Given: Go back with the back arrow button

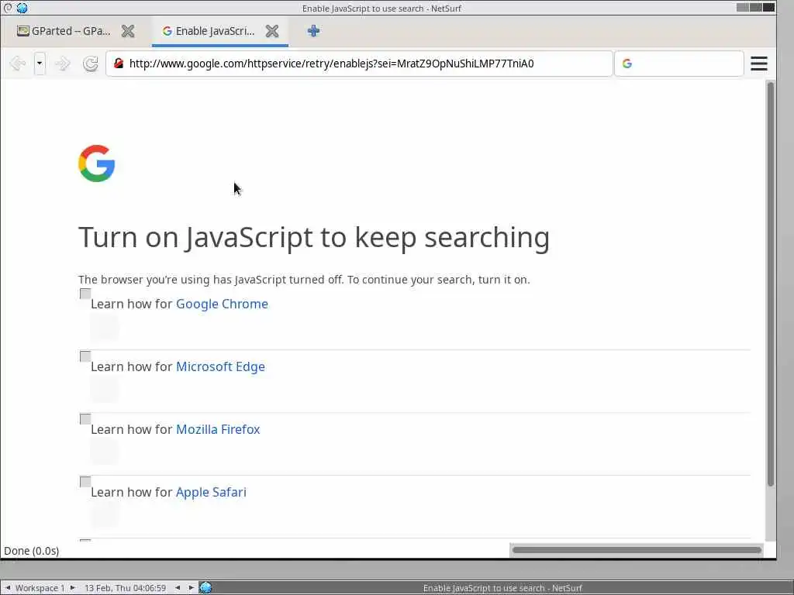Looking at the screenshot, I should [18, 64].
